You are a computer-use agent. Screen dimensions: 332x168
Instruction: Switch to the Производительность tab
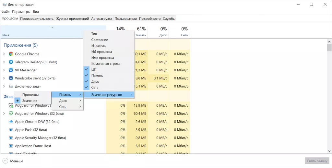click(37, 18)
